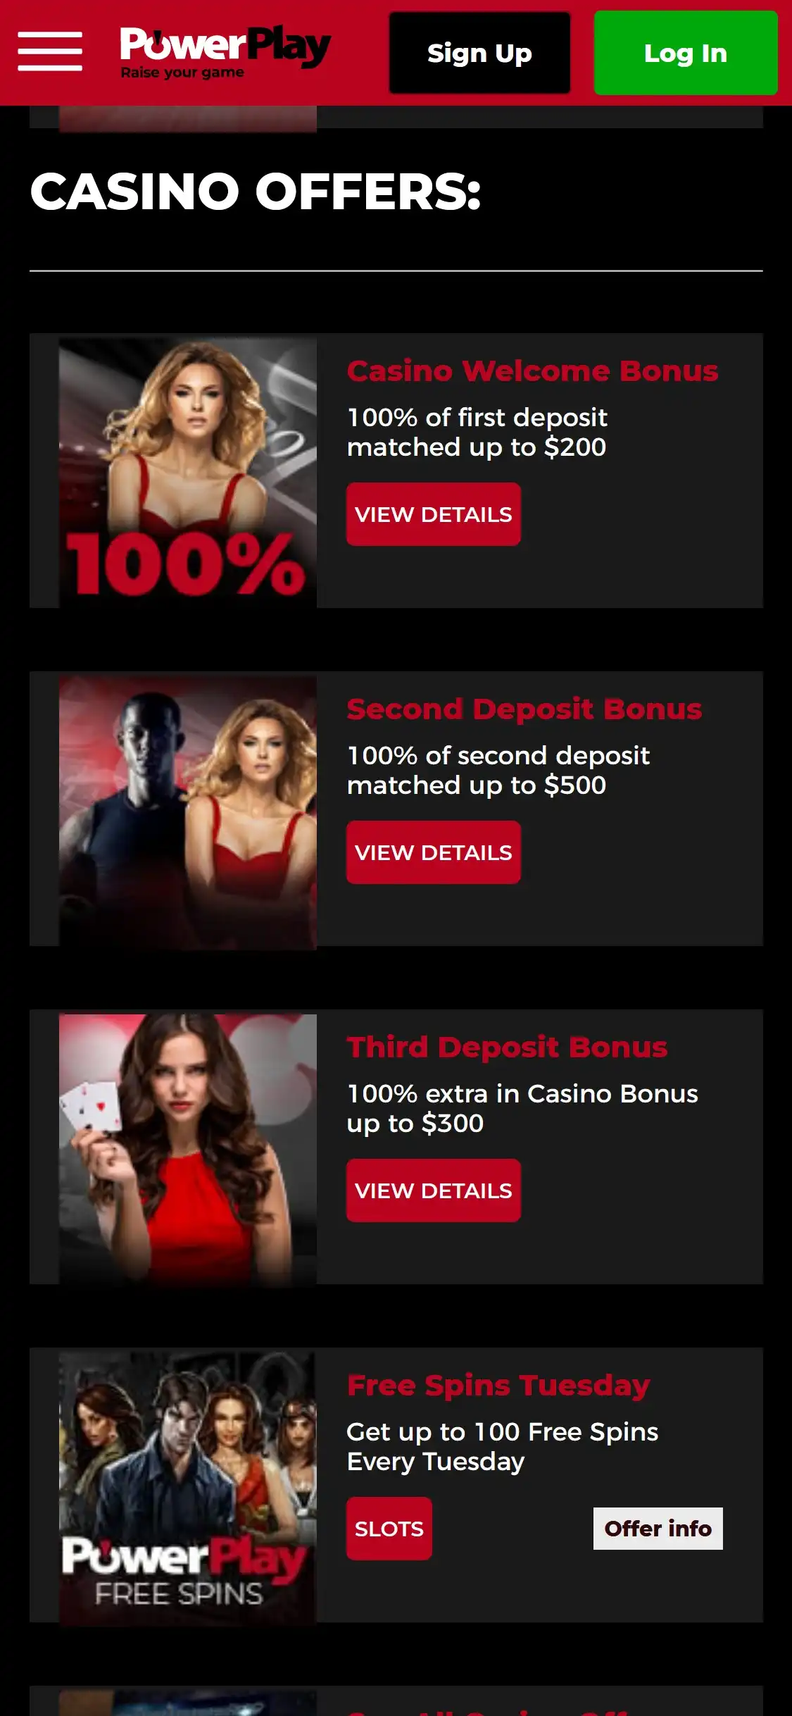Select the Second Deposit Bonus image
The image size is (792, 1716).
point(188,810)
